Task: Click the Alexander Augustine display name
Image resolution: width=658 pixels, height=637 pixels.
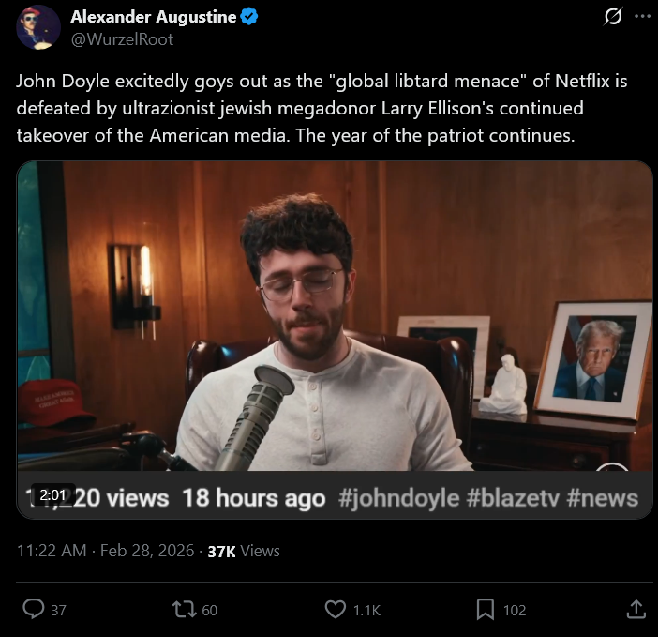Action: [153, 17]
